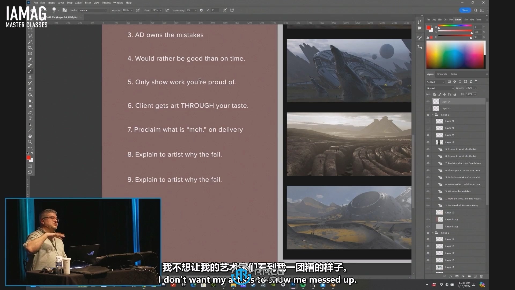This screenshot has height=290, width=515.
Task: Select the Crop tool
Action: [x=30, y=48]
